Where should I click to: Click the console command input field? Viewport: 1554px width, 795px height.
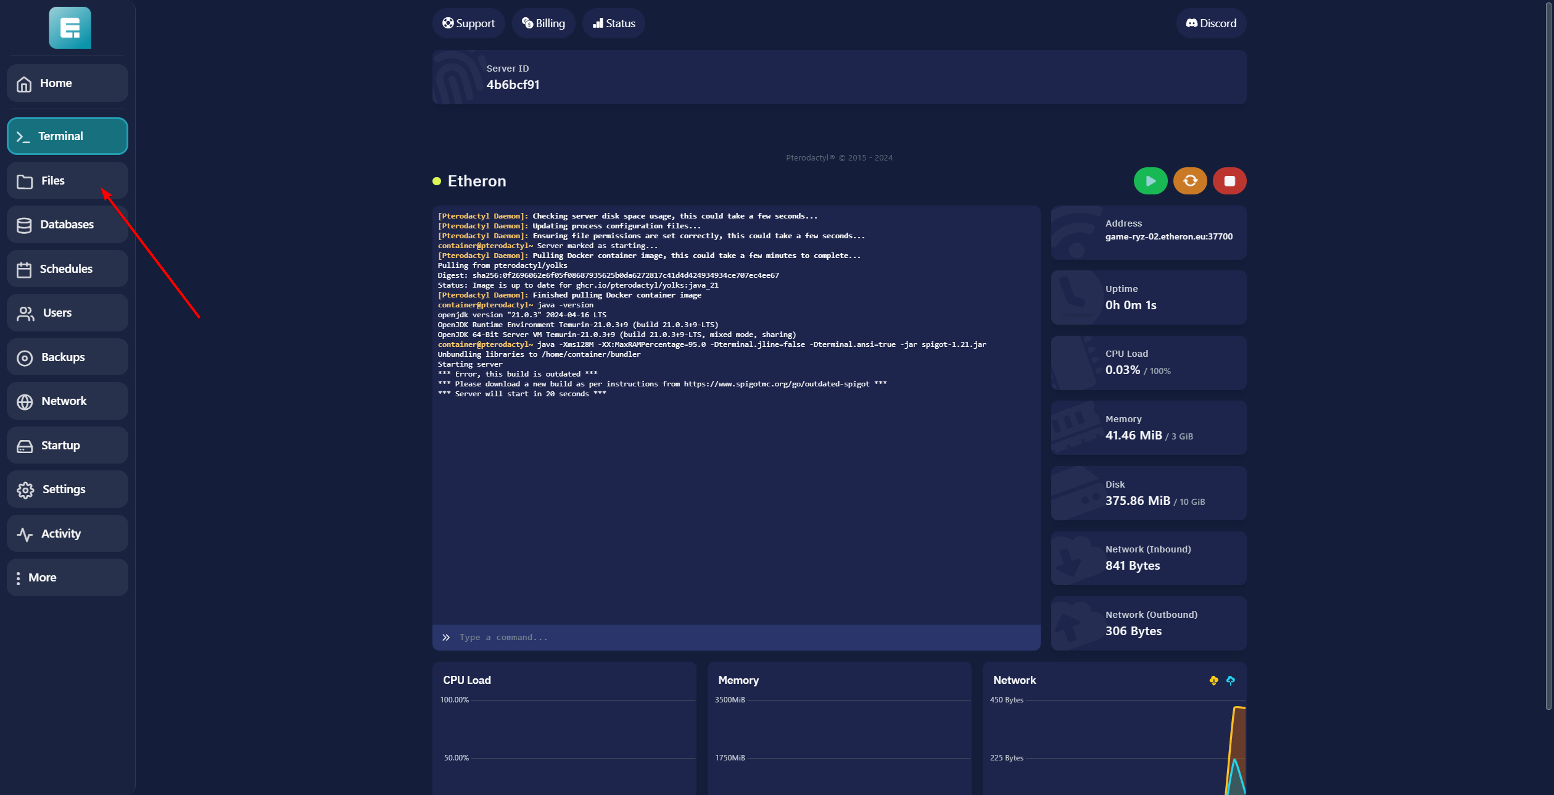[740, 637]
